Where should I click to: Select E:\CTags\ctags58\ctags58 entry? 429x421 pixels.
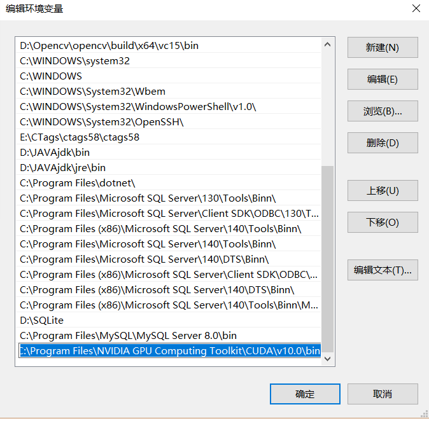[169, 137]
